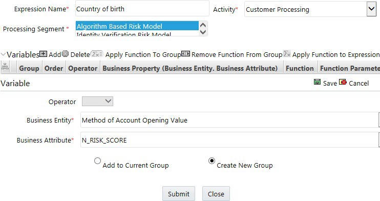Click the Cancel label link
Image resolution: width=380 pixels, height=201 pixels.
point(358,83)
